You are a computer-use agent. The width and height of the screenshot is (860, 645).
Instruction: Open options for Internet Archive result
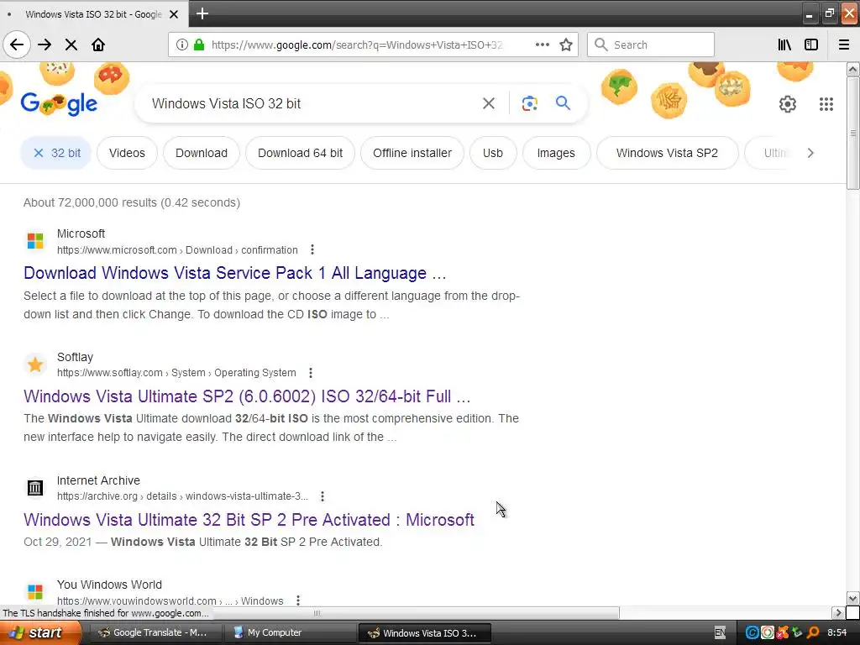pyautogui.click(x=322, y=496)
